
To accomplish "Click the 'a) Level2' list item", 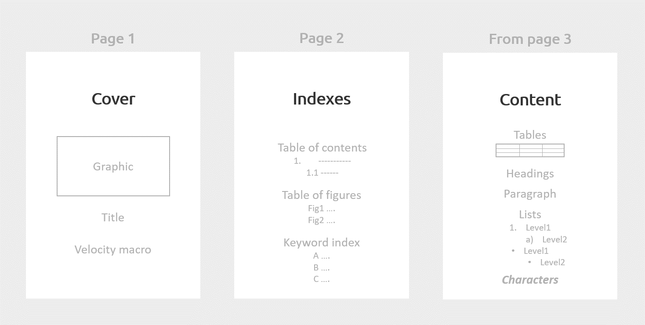I will (x=546, y=239).
